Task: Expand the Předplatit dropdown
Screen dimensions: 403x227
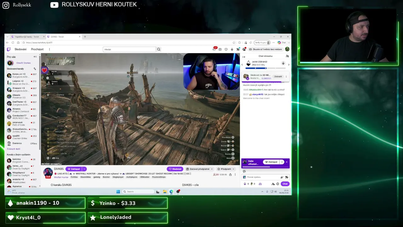Action: click(233, 169)
